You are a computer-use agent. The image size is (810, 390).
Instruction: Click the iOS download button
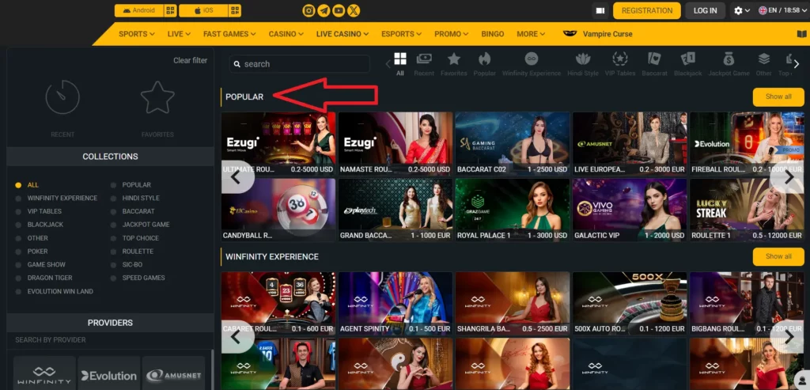[x=203, y=10]
